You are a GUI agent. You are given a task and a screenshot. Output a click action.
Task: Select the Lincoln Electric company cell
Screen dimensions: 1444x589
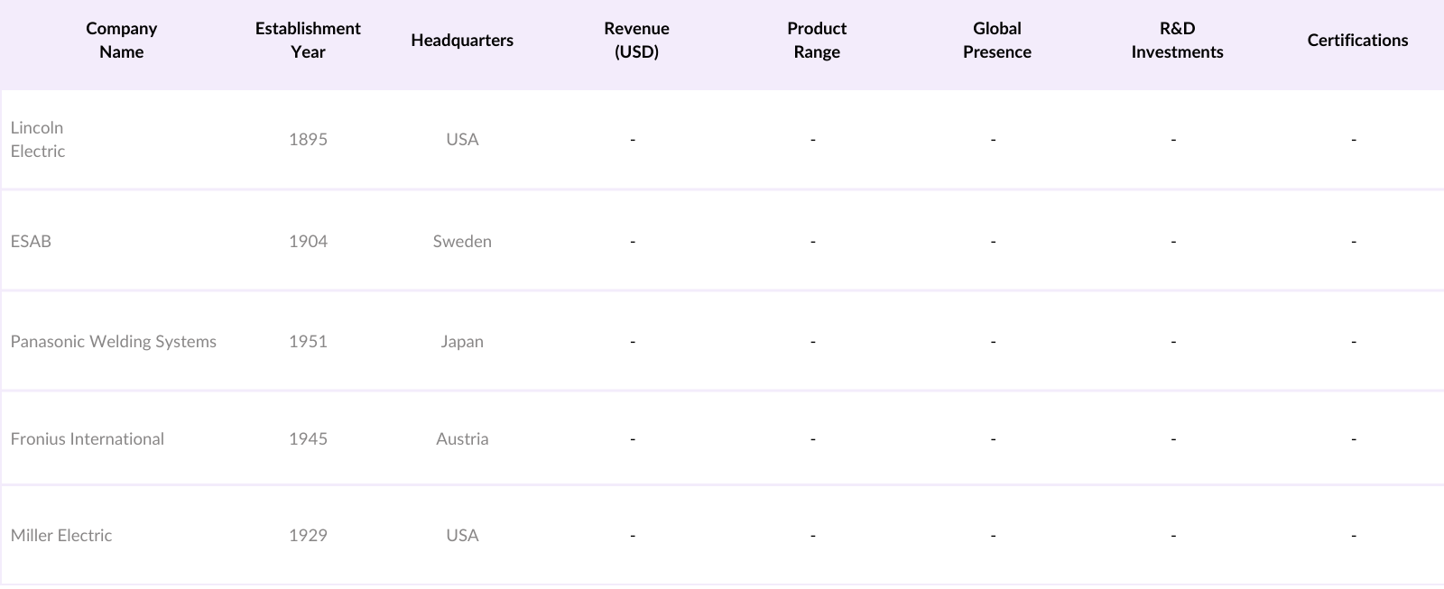coord(38,140)
